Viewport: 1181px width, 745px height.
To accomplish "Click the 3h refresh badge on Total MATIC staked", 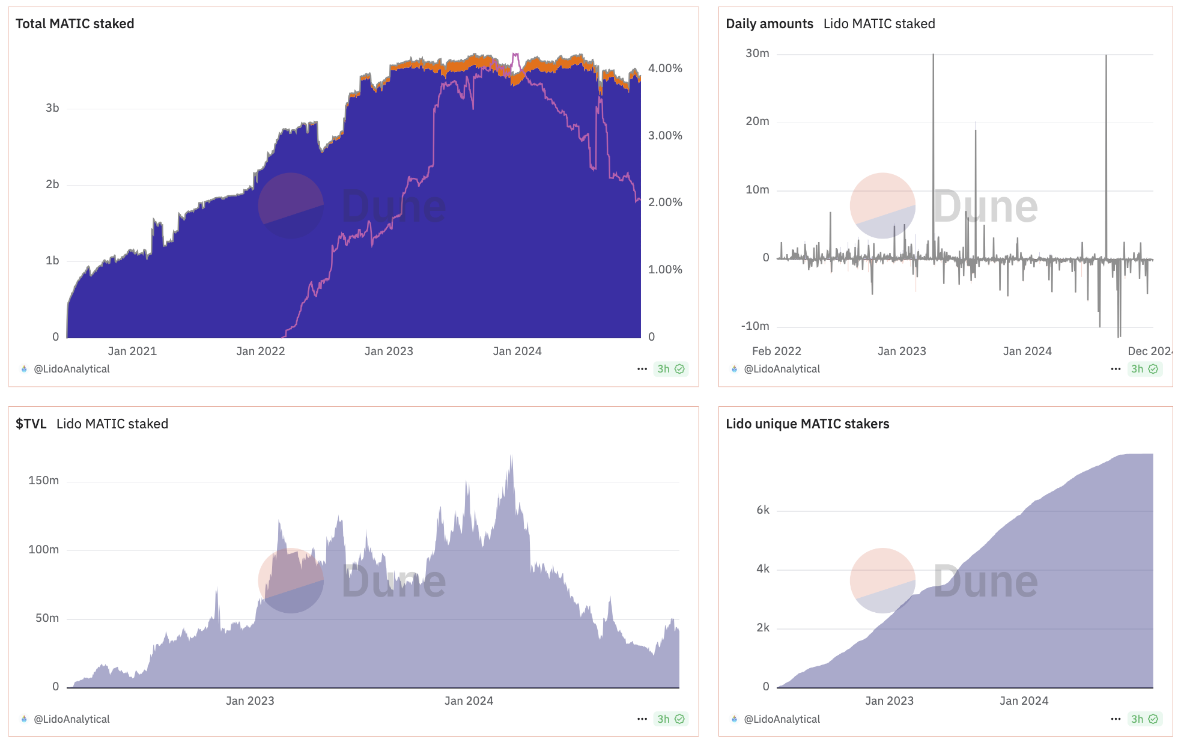I will (671, 369).
